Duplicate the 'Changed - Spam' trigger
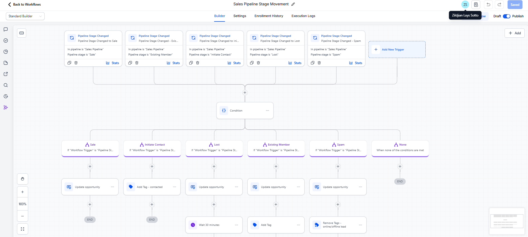 [x=313, y=63]
